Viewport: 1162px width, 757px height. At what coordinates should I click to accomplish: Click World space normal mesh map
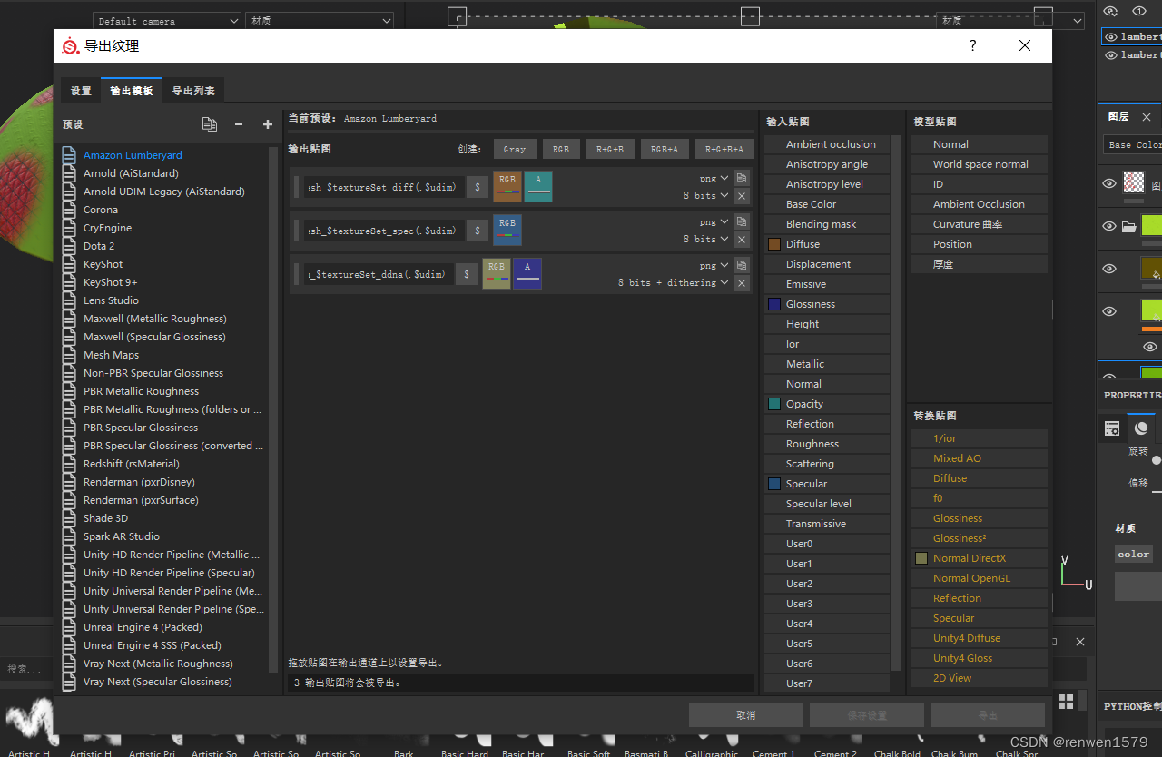point(980,164)
